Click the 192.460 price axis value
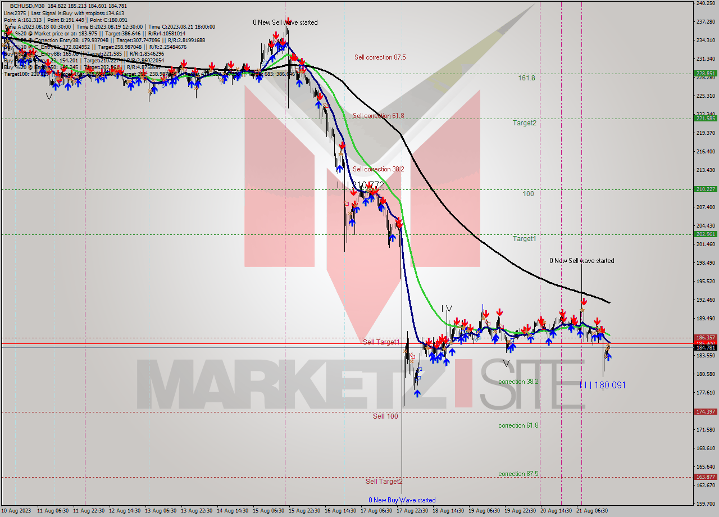The width and height of the screenshot is (719, 517). 706,300
